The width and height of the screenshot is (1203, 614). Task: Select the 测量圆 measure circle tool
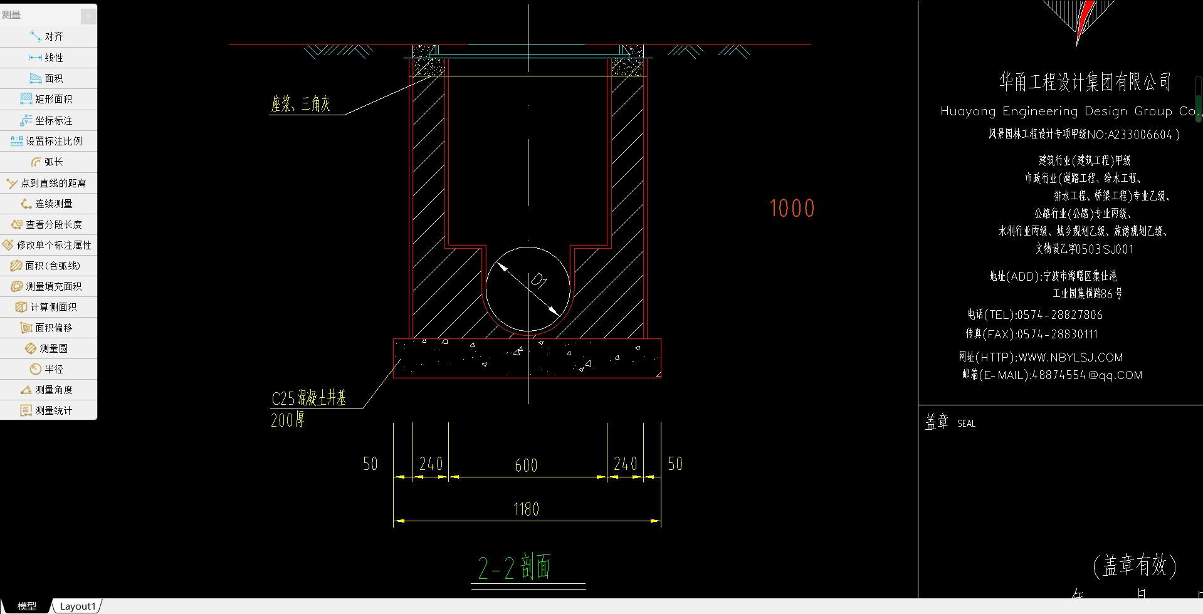(48, 348)
